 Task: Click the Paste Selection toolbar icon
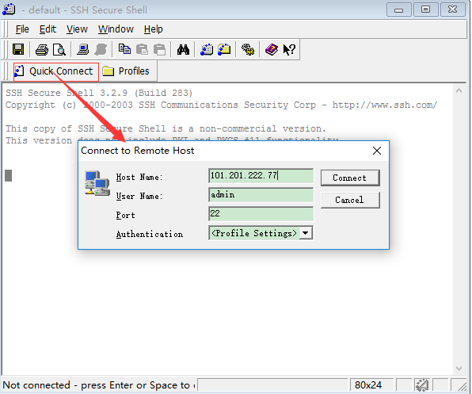pyautogui.click(x=159, y=49)
